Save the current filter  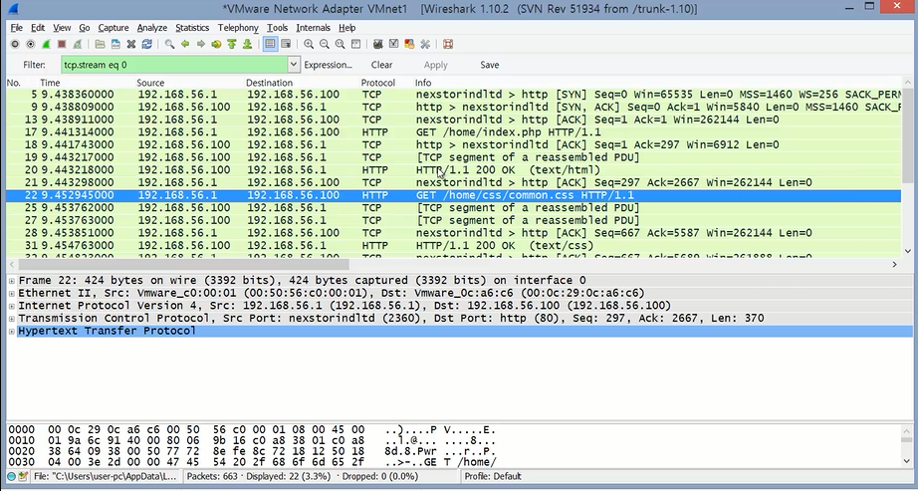[x=490, y=65]
